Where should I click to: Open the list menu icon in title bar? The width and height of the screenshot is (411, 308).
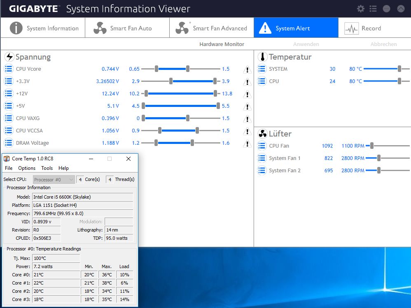pyautogui.click(x=373, y=9)
